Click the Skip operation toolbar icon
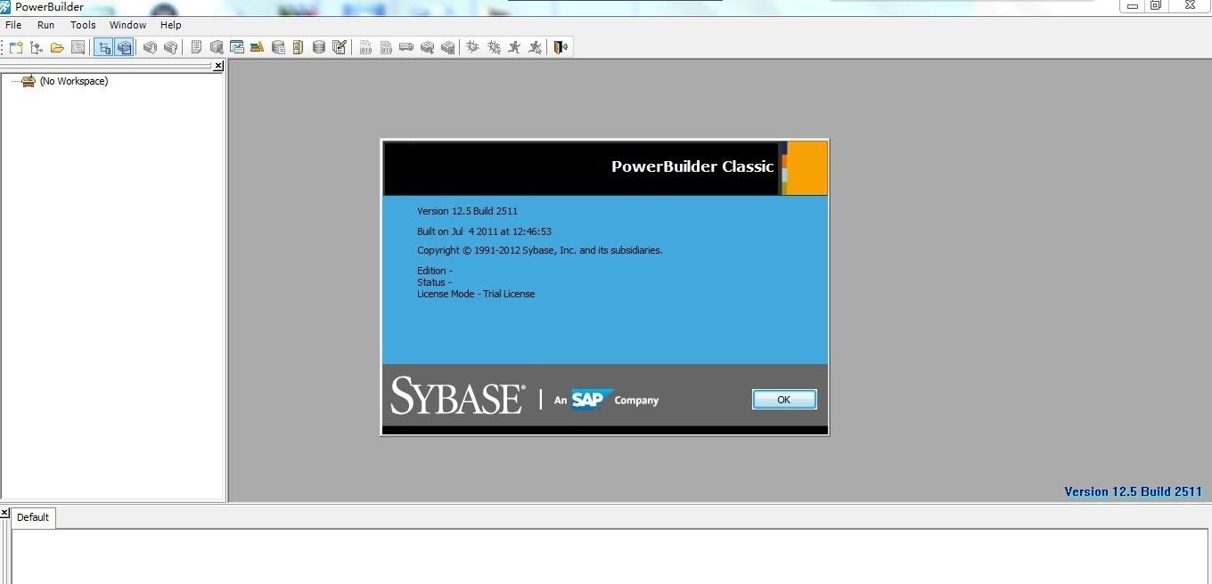1212x584 pixels. point(427,47)
